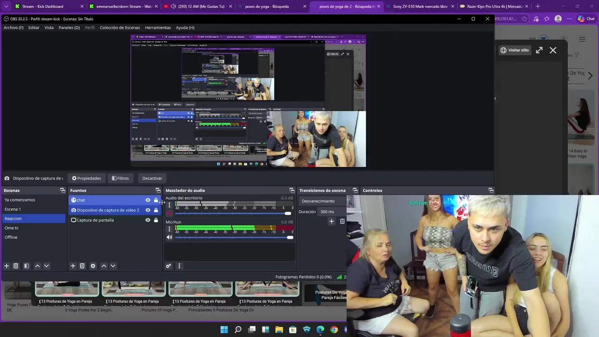Open new browser tab with plus
599x337 pixels.
point(537,7)
